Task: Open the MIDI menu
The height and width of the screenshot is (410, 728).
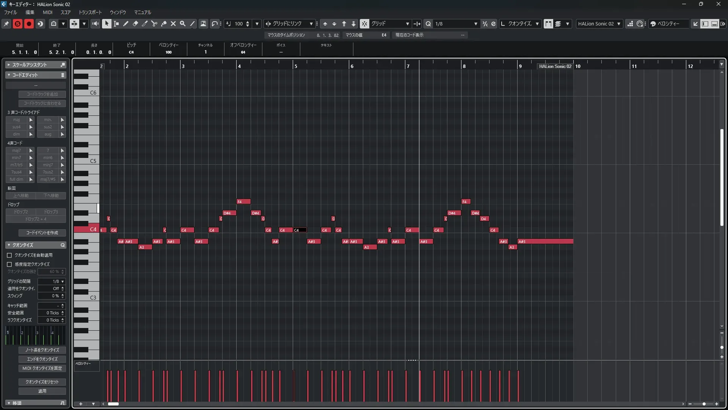Action: 47,12
